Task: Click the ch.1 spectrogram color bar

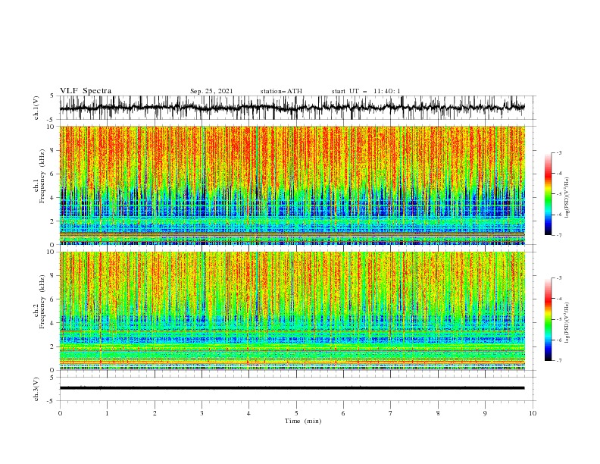Action: [x=548, y=194]
